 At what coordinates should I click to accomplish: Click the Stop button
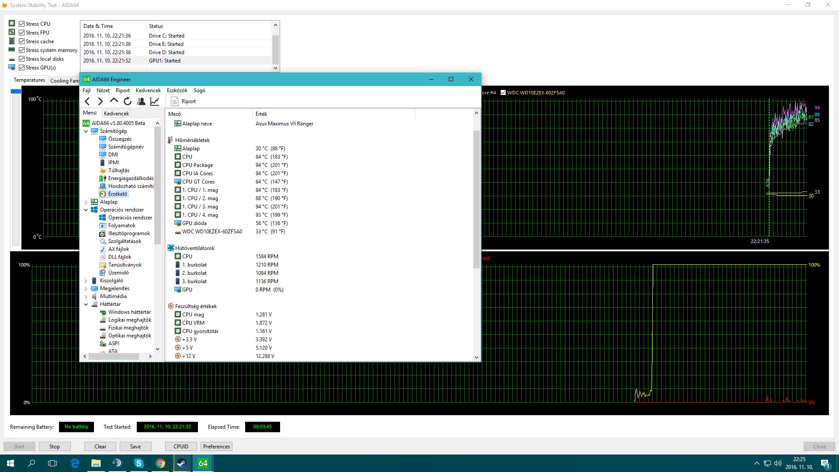(55, 447)
